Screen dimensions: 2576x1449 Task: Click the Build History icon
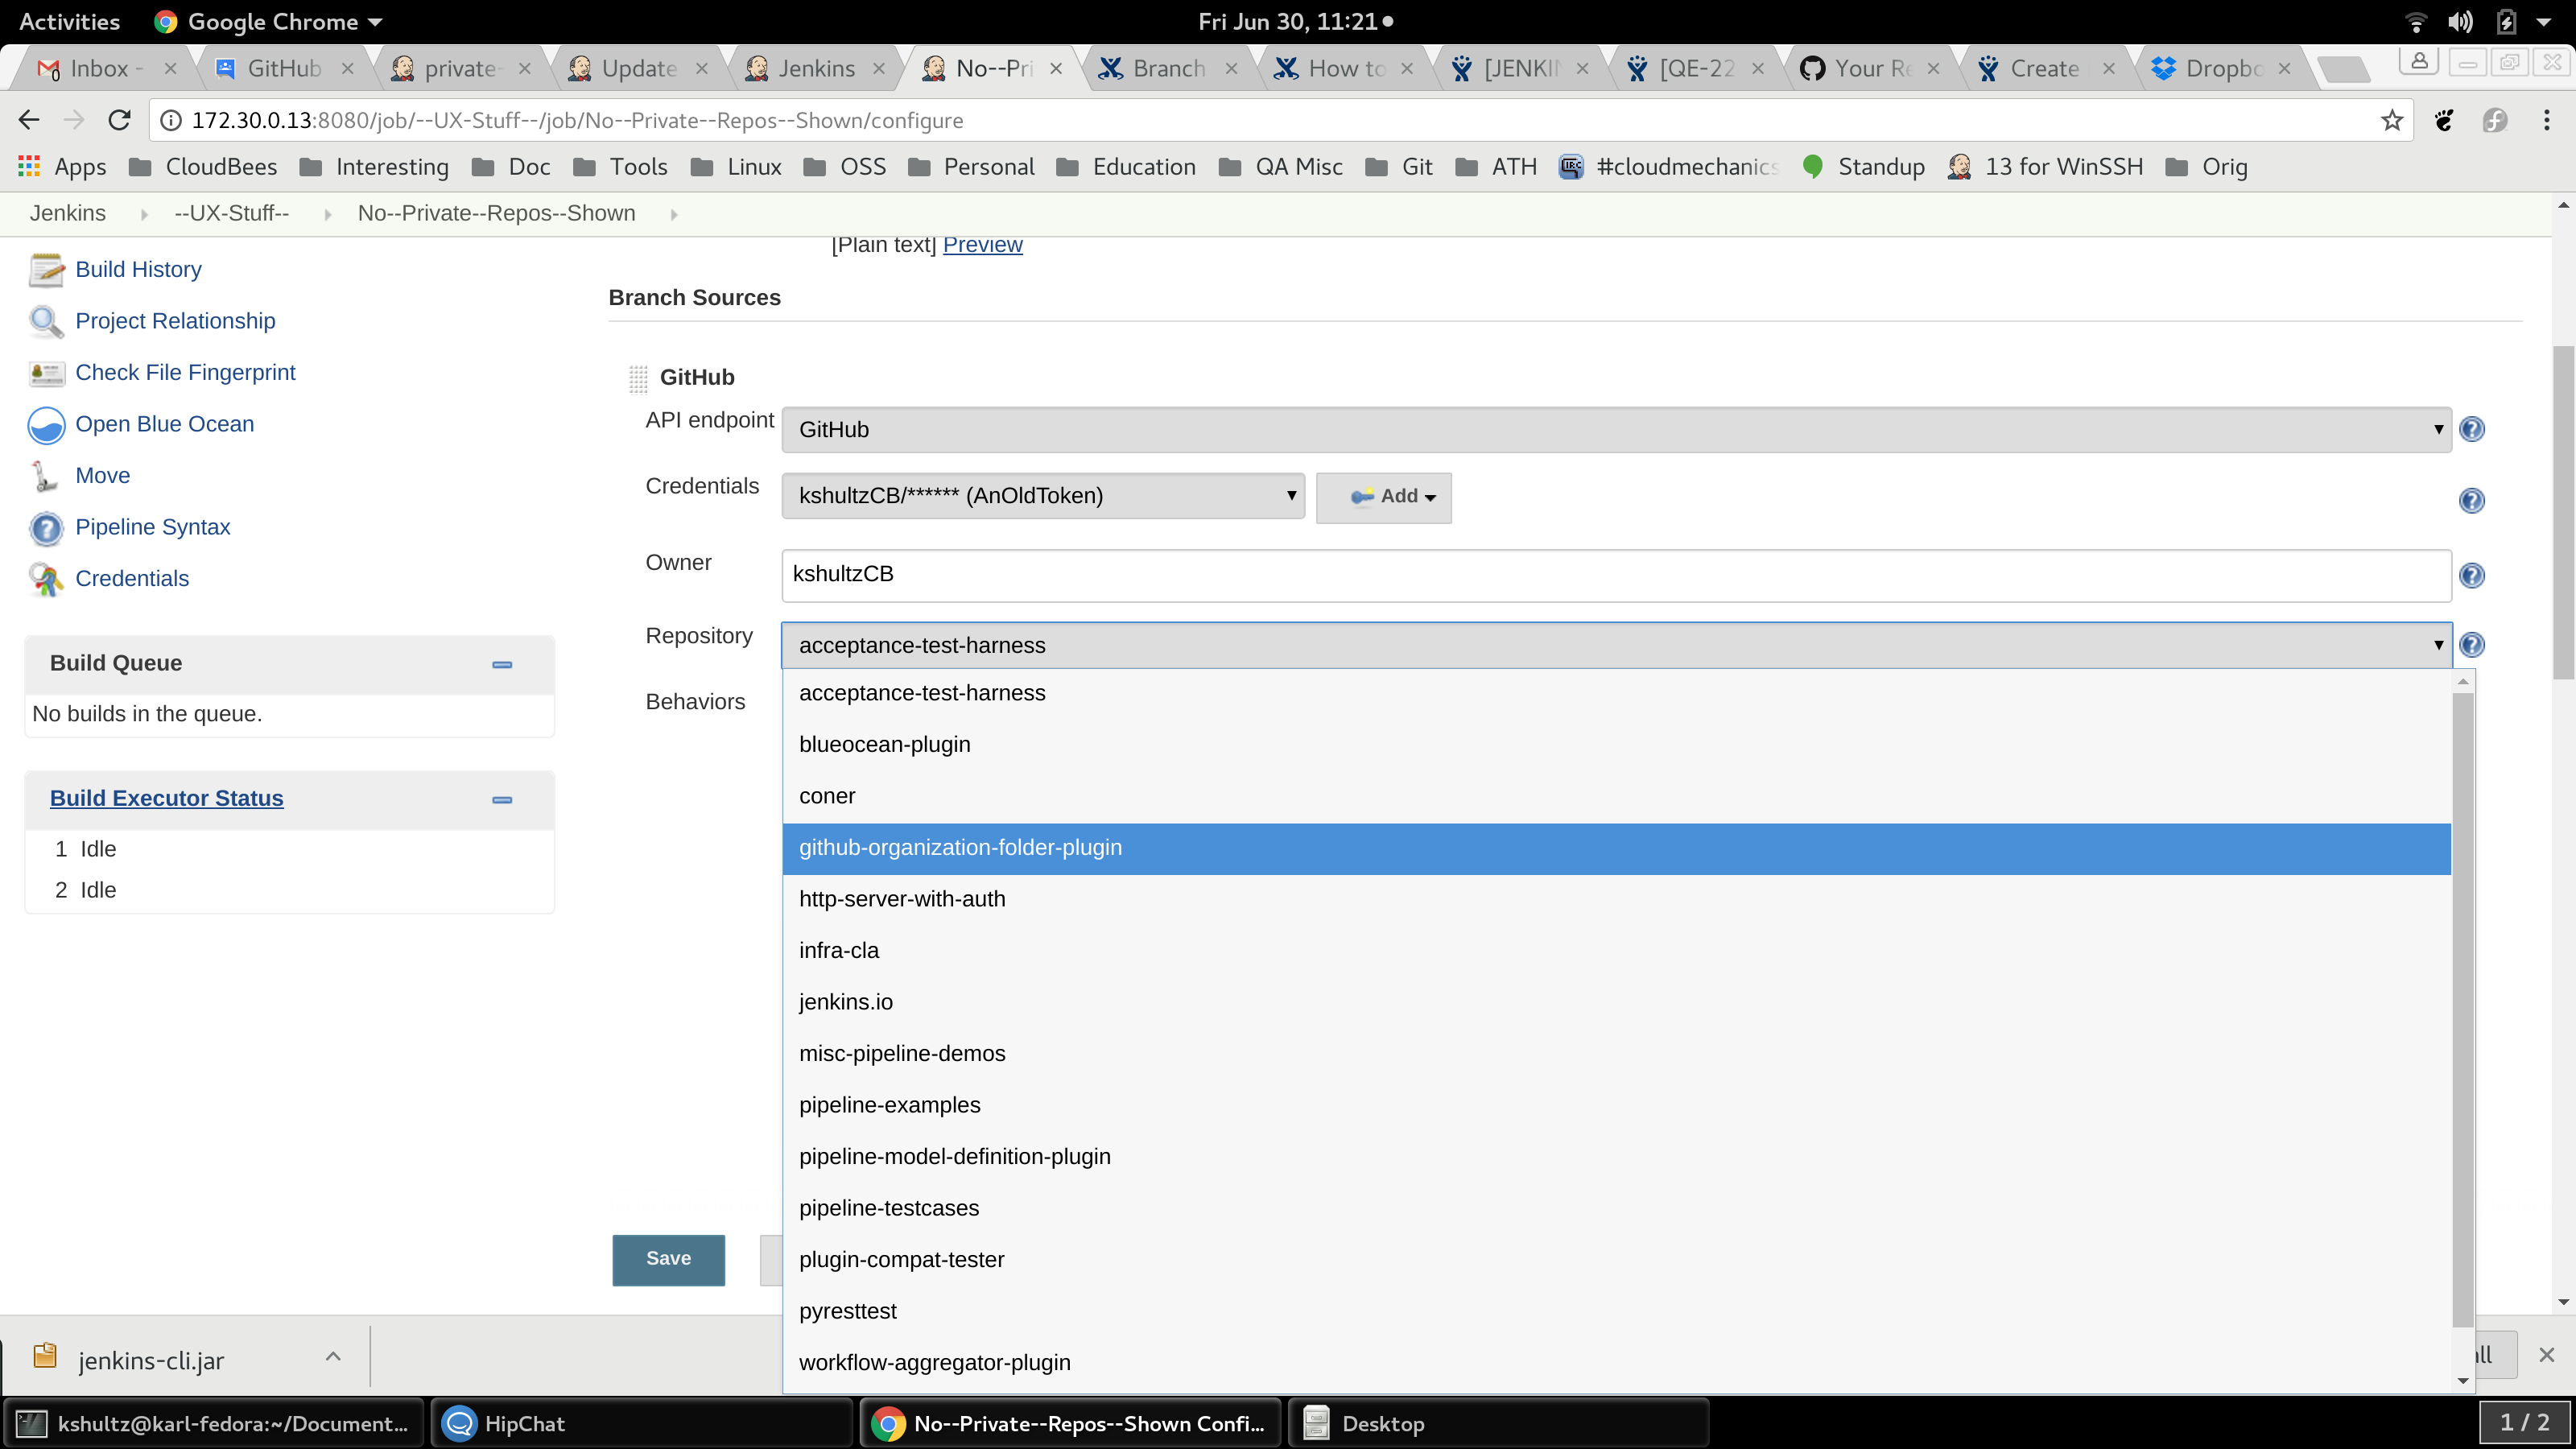[x=46, y=270]
